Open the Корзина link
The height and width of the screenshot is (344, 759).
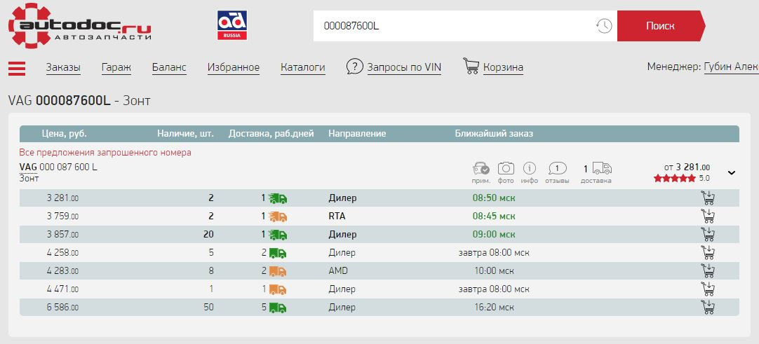tap(503, 68)
